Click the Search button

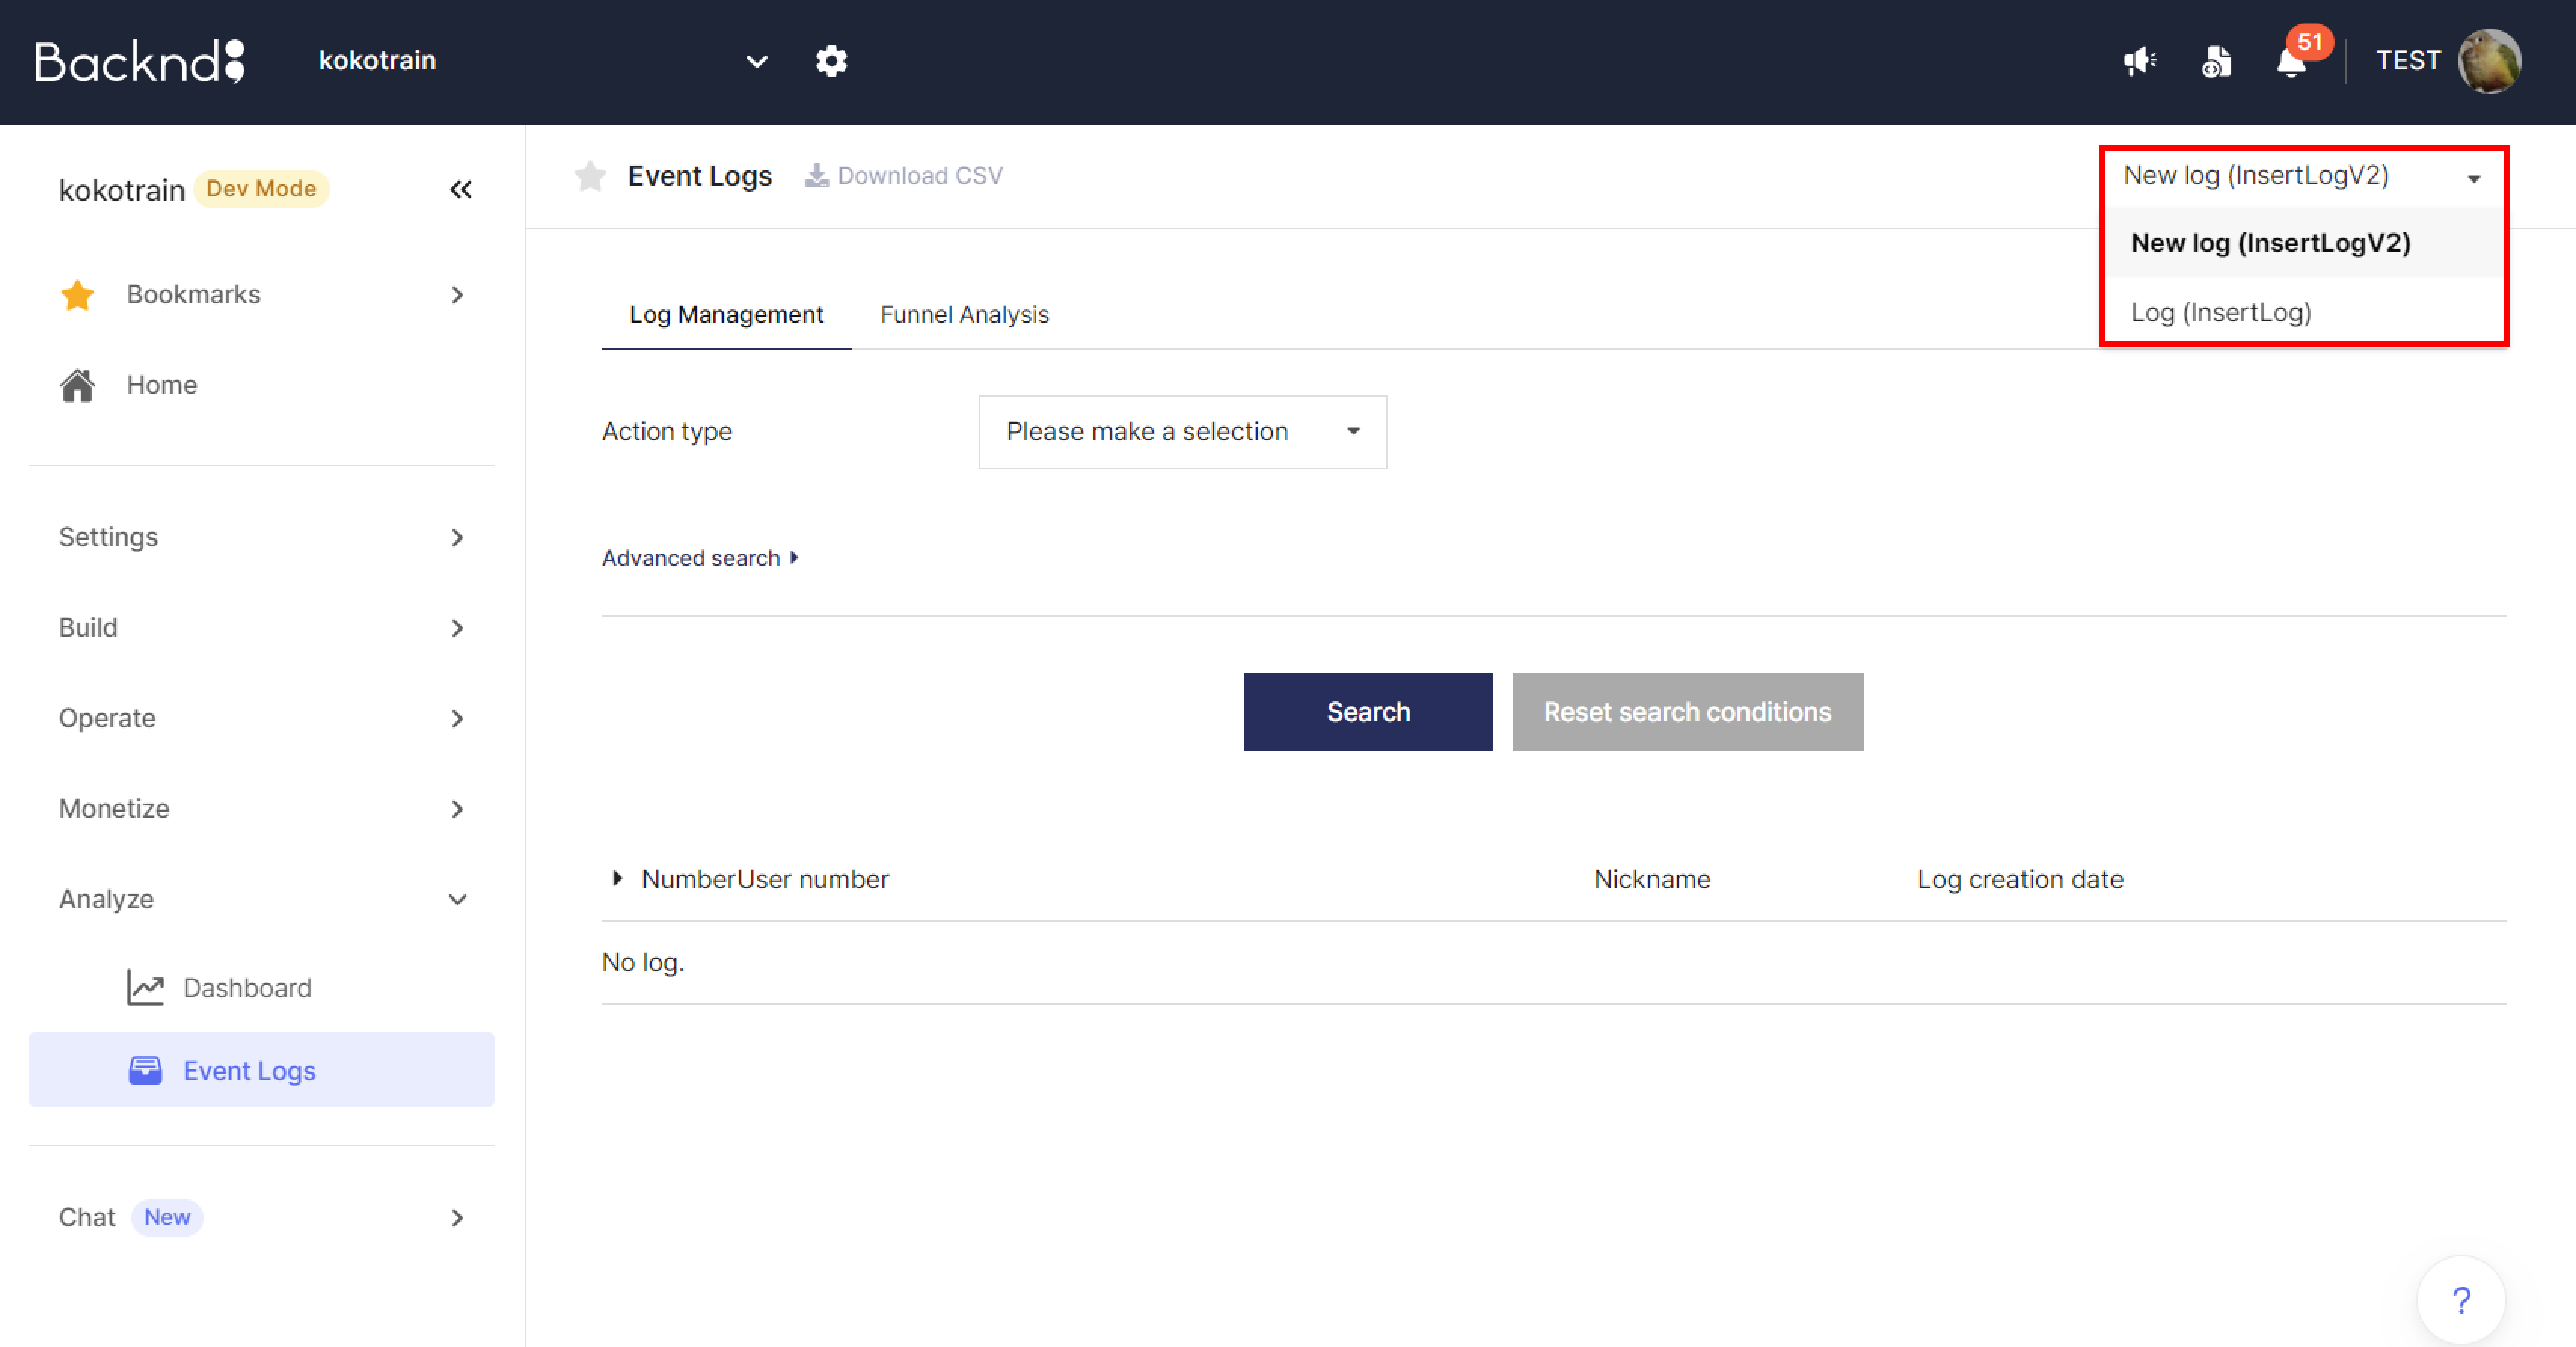tap(1367, 712)
